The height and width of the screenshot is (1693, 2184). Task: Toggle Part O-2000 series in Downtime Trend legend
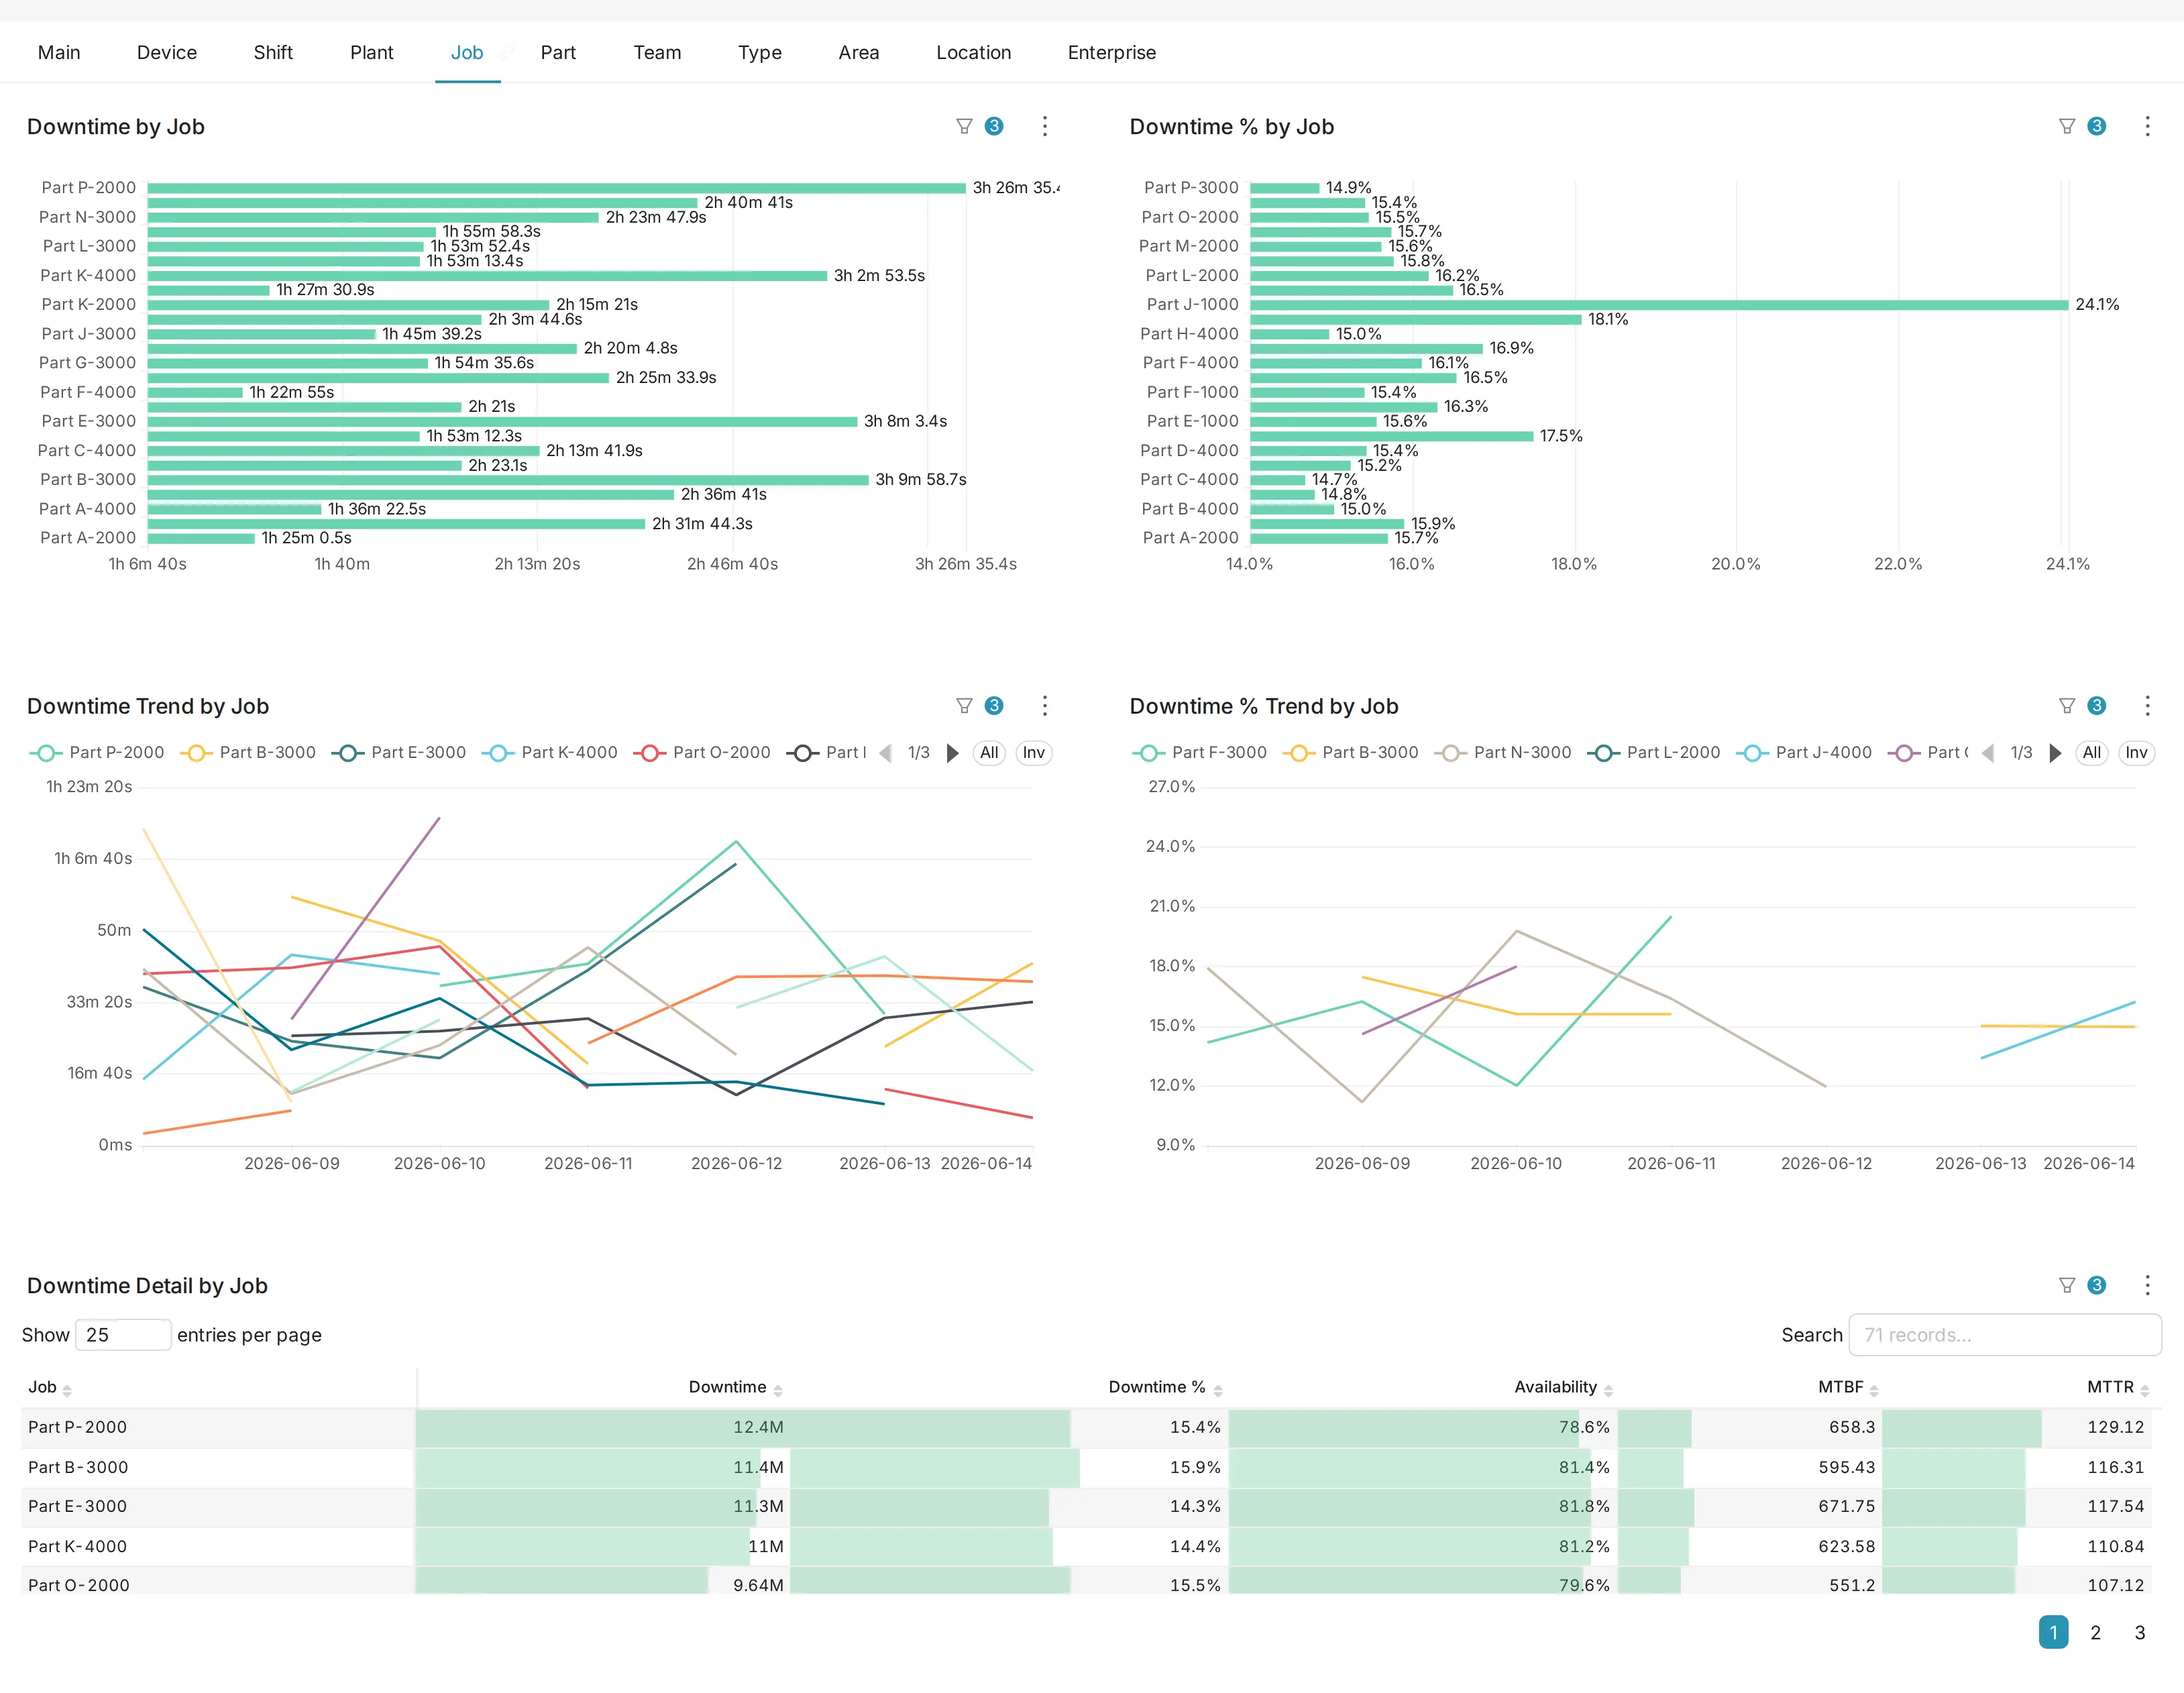click(702, 753)
